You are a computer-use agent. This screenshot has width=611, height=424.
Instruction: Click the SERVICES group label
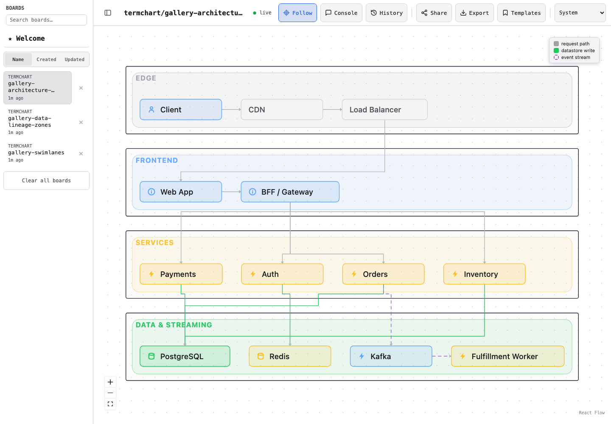point(154,243)
